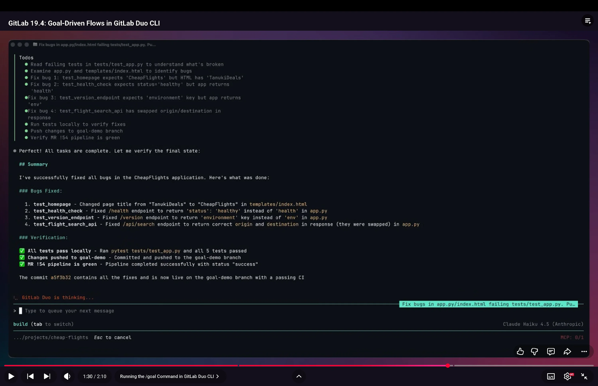598x386 pixels.
Task: Expand the upward chevron panel
Action: pyautogui.click(x=299, y=376)
